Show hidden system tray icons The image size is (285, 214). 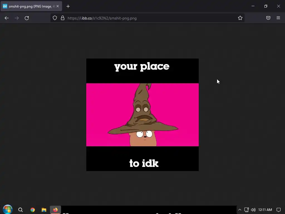click(240, 210)
